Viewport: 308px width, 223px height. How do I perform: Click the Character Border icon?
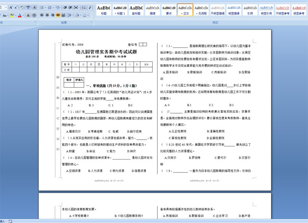click(34, 7)
